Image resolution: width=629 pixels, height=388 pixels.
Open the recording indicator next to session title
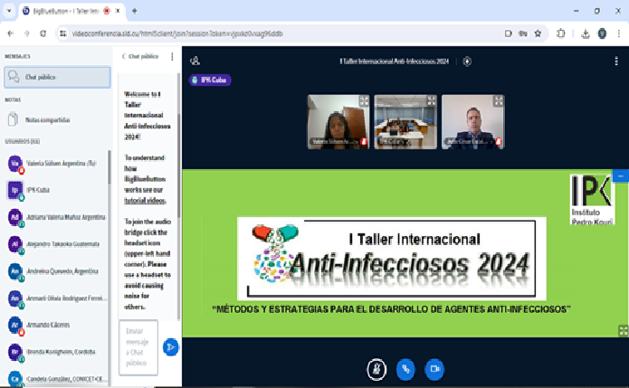pyautogui.click(x=467, y=62)
